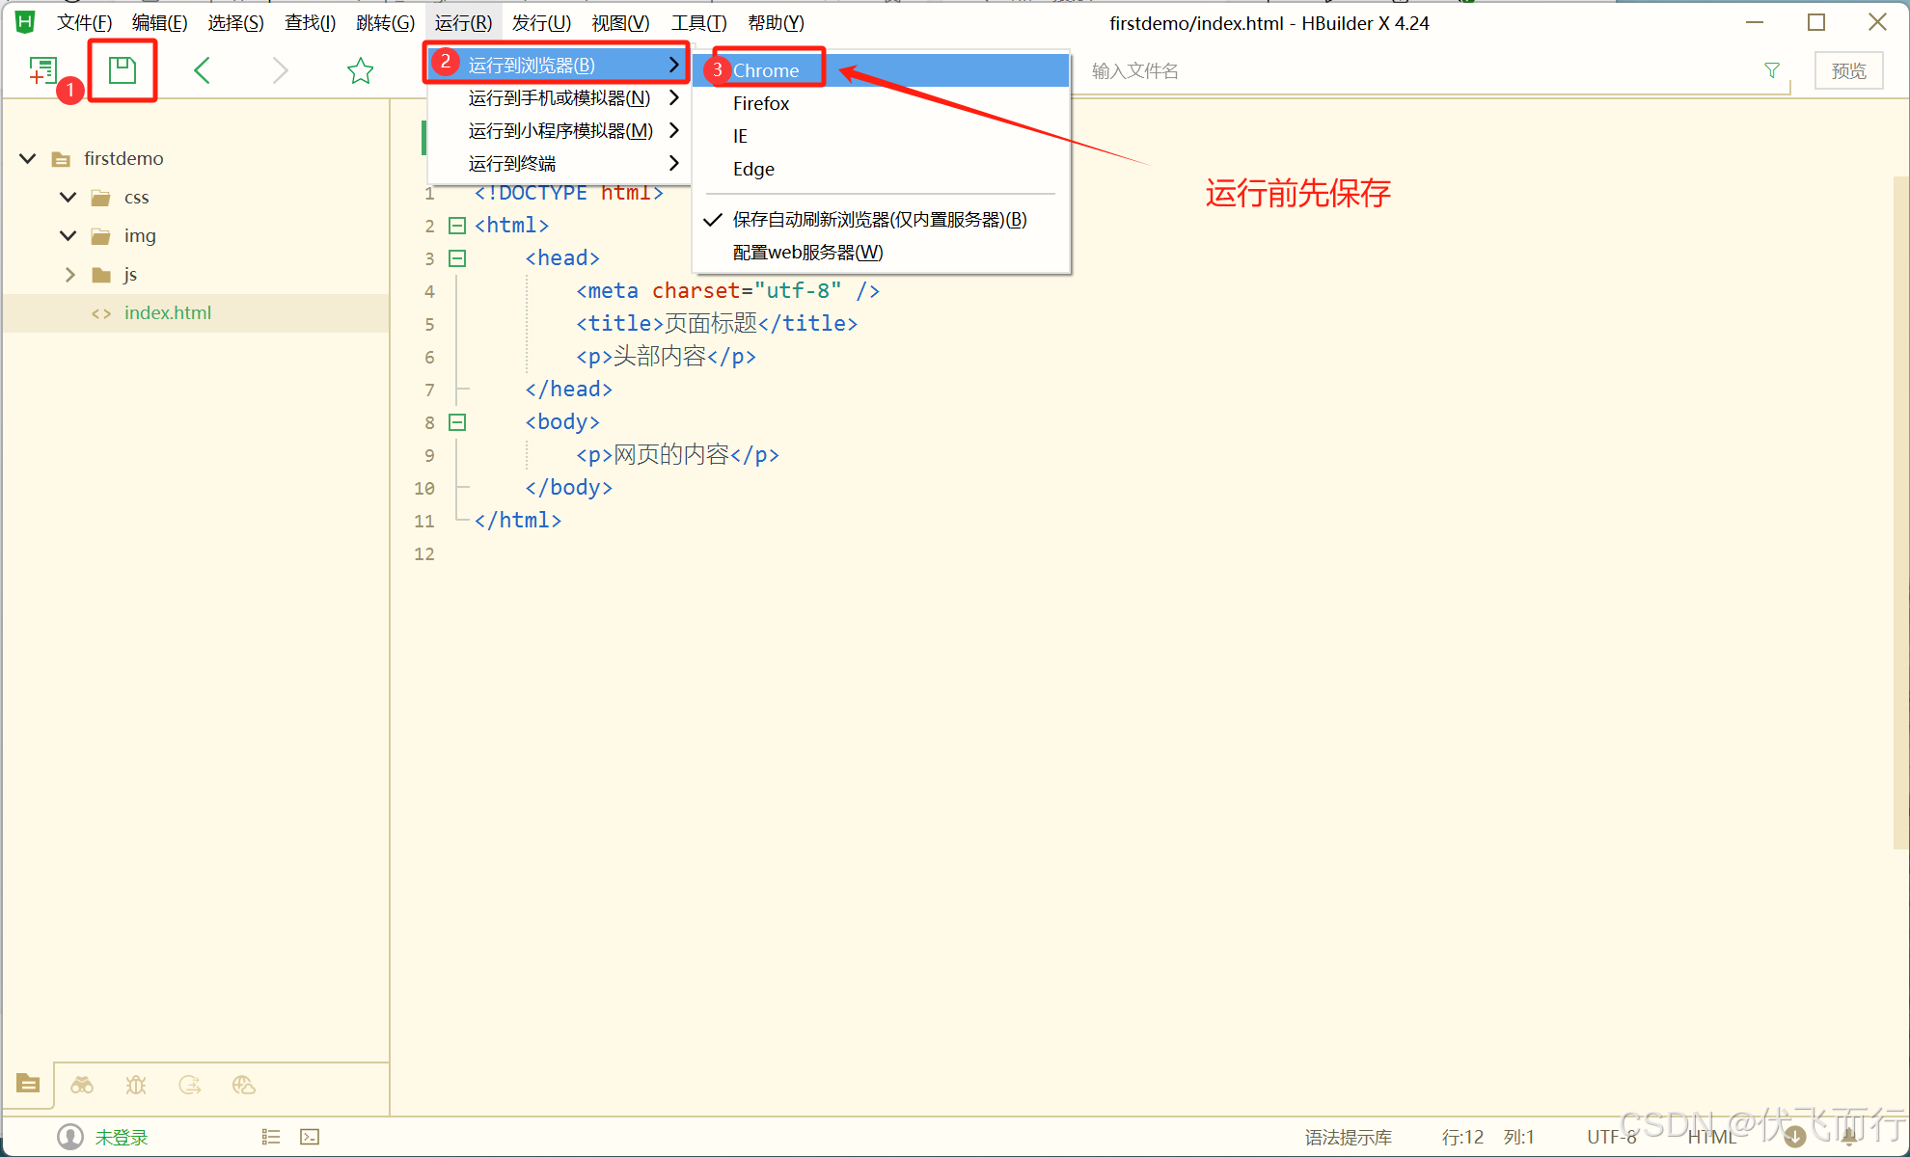Open the 工具 menu
The image size is (1910, 1157).
(697, 21)
